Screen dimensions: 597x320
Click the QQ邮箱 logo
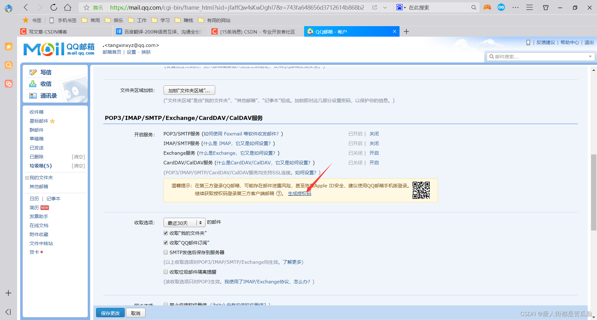click(x=59, y=49)
